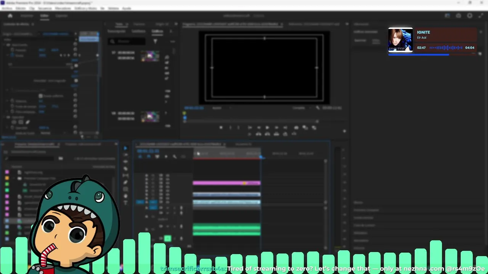This screenshot has height=274, width=488.
Task: Open the Ventana menu
Action: (114, 8)
